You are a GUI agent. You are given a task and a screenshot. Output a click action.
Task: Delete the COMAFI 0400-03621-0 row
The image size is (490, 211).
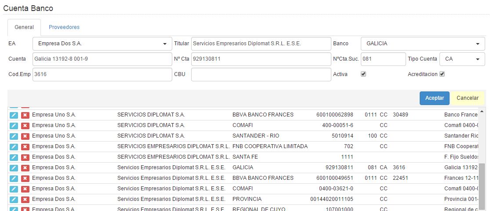click(25, 189)
